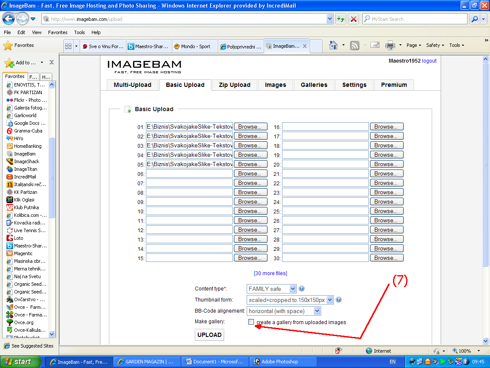
Task: Open the BB-Code alignment dropdown
Action: [x=283, y=311]
